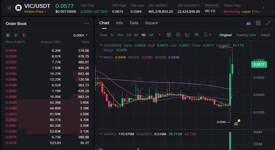Click the Price (USDT) column header
The image size is (275, 150).
pos(15,42)
